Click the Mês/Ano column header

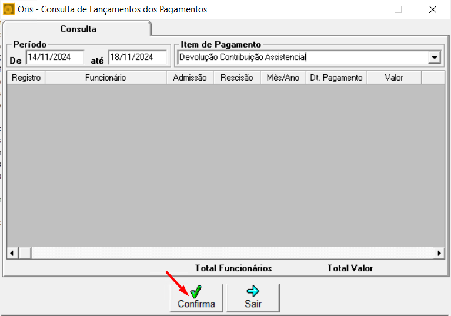tap(283, 78)
